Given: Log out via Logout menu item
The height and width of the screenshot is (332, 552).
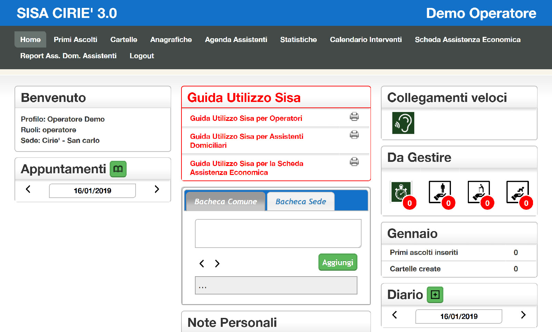Looking at the screenshot, I should pos(142,56).
